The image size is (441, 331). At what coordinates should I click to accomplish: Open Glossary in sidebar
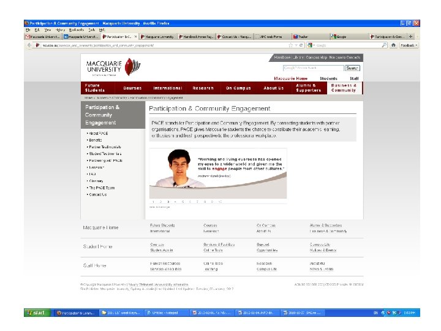(x=96, y=181)
